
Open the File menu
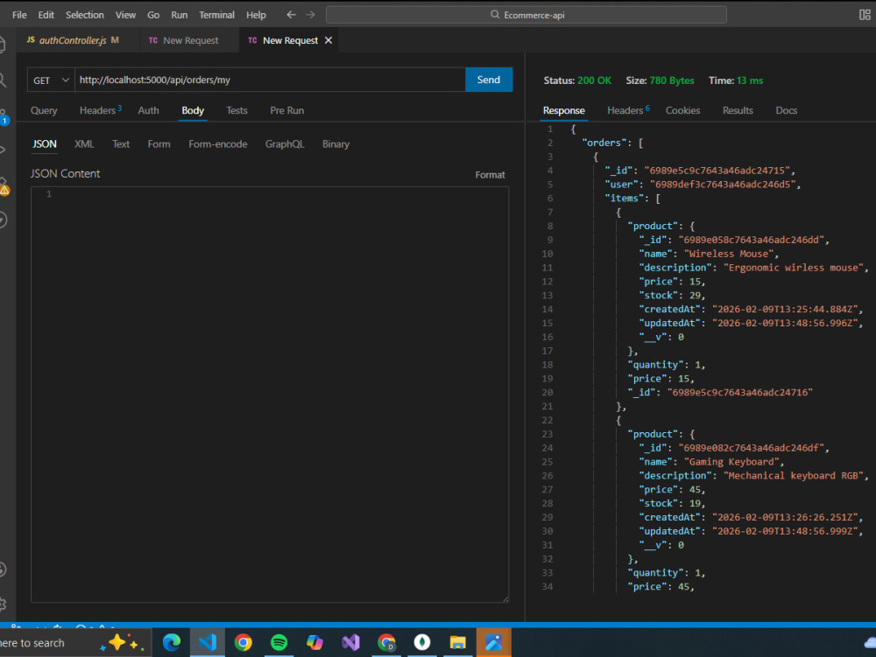point(19,15)
